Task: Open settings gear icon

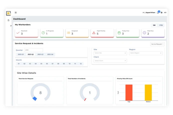Action: click(161, 12)
